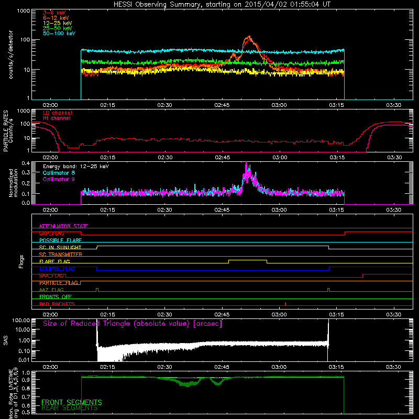The width and height of the screenshot is (419, 419).
Task: Click the dip in the green livetime curve near 02:35
Action: coord(189,384)
